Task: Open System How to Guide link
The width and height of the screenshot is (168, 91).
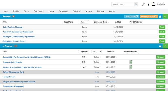Action: [x=22, y=67]
